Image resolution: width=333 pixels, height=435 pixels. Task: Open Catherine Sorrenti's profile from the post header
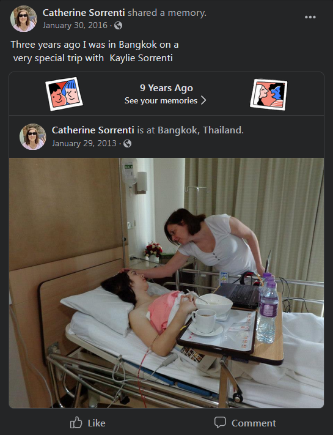point(84,12)
